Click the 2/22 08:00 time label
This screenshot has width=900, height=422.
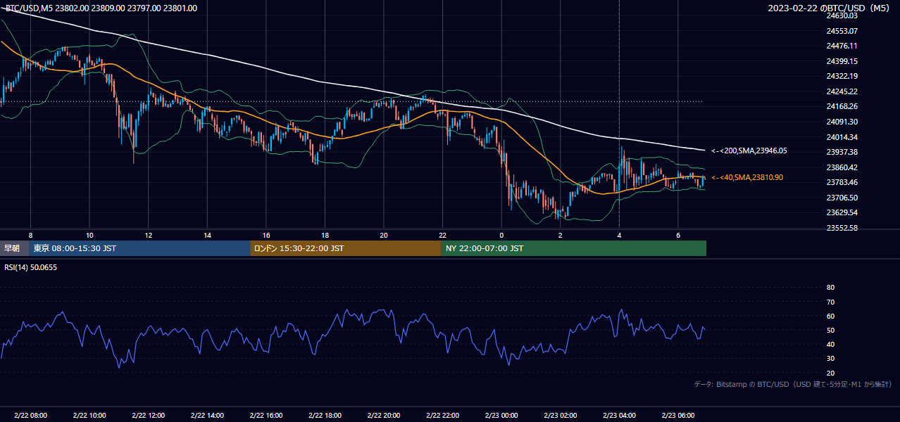tap(30, 415)
